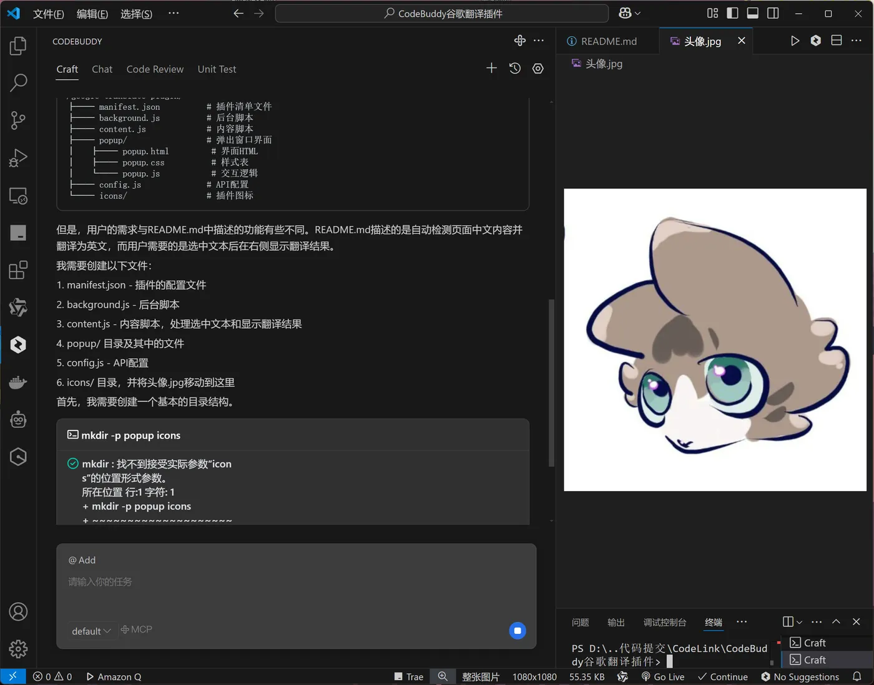Switch to the Code Review tab
Image resolution: width=874 pixels, height=685 pixels.
point(155,69)
